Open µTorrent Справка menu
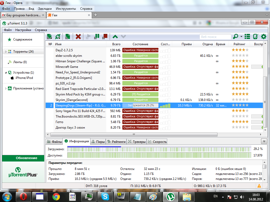Image resolution: width=270 pixels, height=202 pixels. [41, 30]
